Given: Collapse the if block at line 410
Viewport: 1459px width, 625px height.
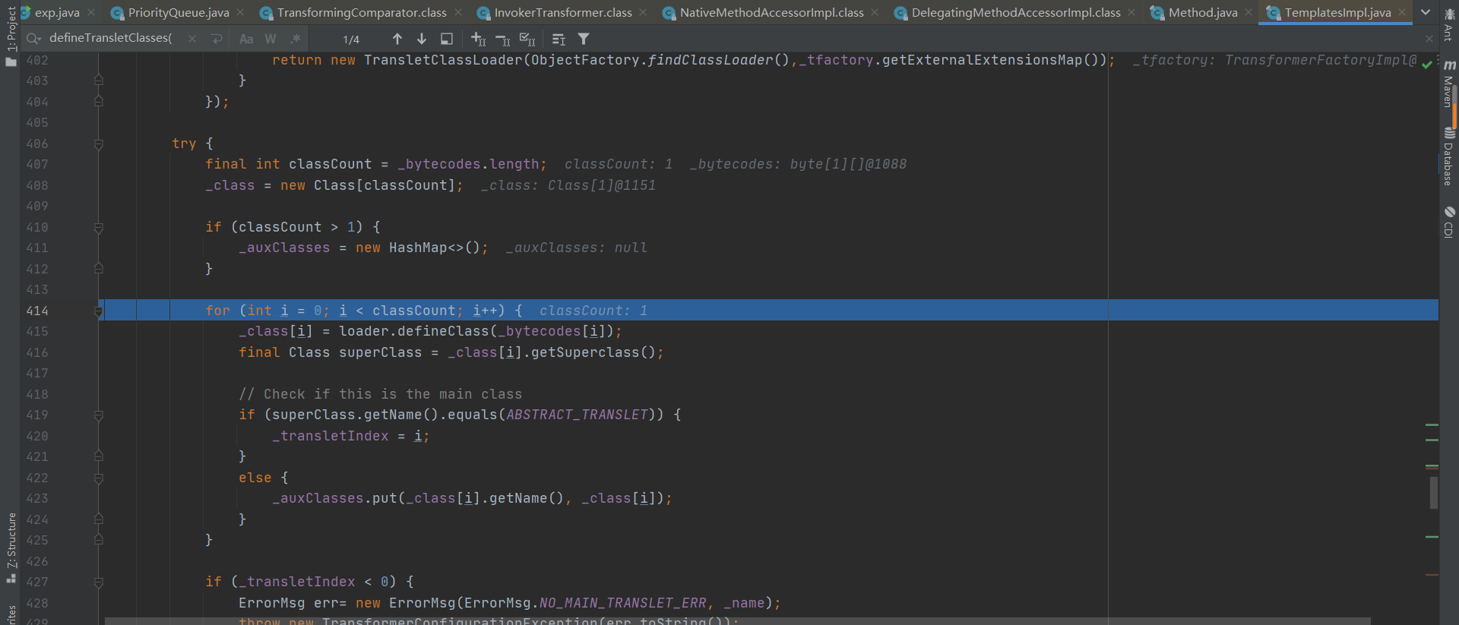Looking at the screenshot, I should [x=98, y=227].
